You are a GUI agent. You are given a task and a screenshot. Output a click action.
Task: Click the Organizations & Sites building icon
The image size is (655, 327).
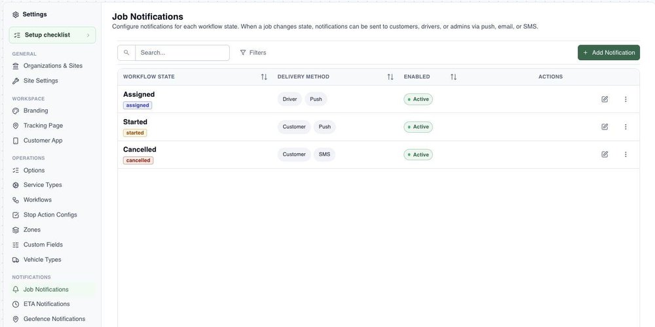[x=16, y=66]
